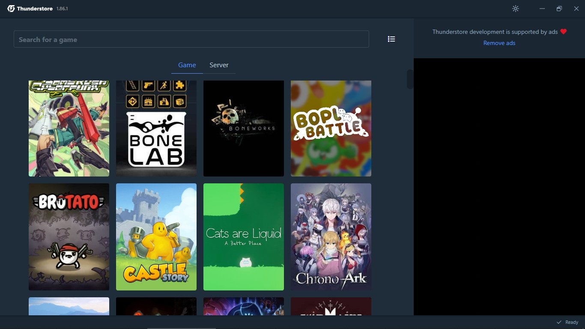This screenshot has height=329, width=585.
Task: Select the Game tab
Action: [x=187, y=65]
